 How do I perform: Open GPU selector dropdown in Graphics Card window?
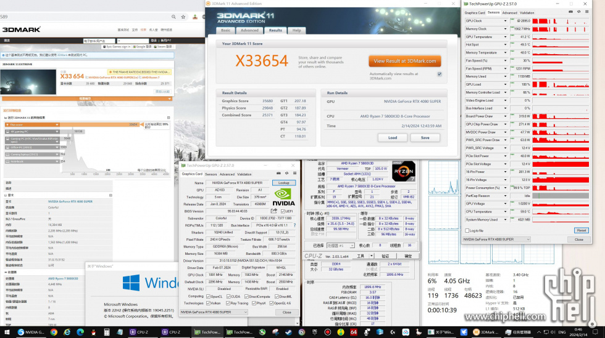(x=214, y=312)
